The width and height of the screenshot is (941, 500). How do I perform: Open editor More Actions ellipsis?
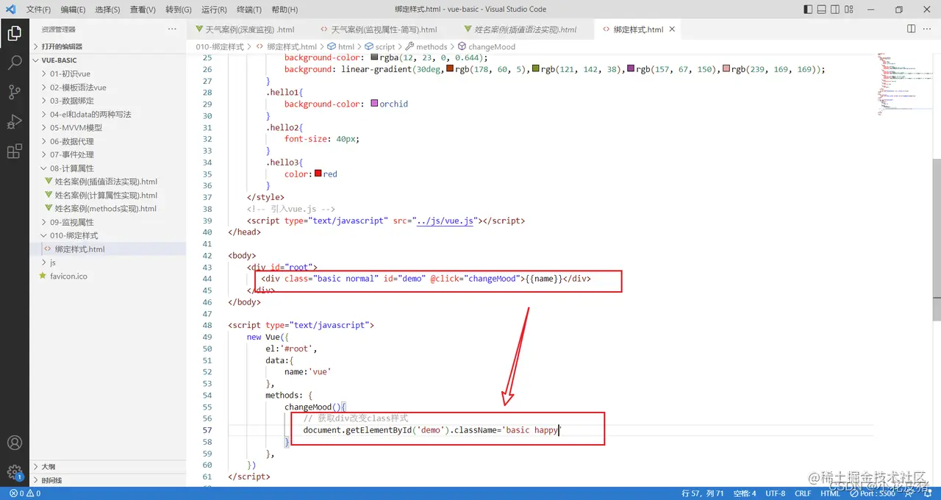tap(927, 29)
